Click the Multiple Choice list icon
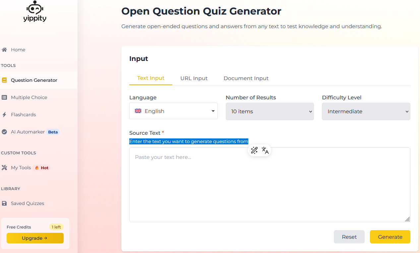The image size is (420, 253). 4,97
